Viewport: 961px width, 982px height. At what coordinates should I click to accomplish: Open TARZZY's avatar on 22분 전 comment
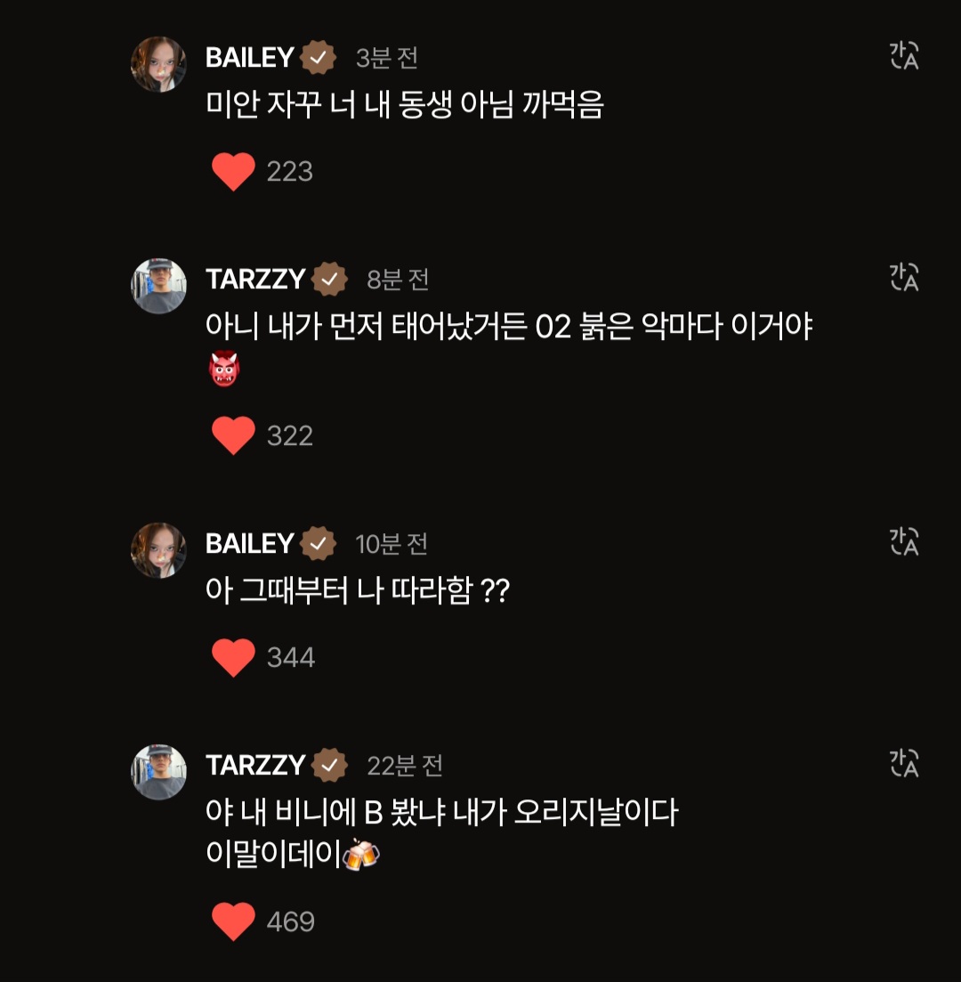point(158,772)
